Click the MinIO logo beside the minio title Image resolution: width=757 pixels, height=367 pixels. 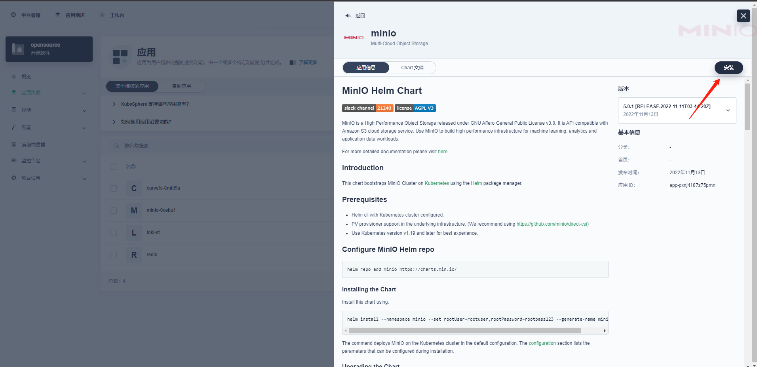[354, 38]
